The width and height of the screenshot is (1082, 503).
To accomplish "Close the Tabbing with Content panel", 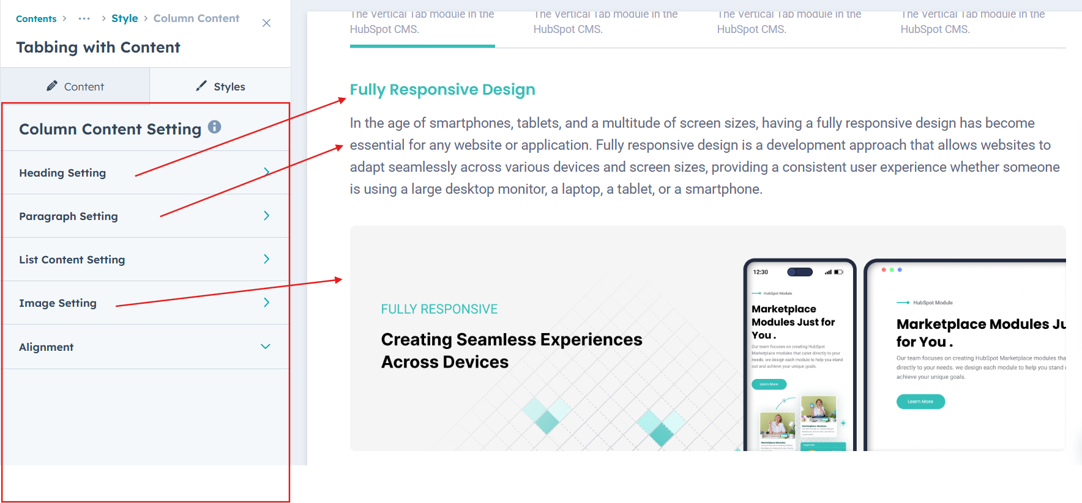I will tap(266, 23).
